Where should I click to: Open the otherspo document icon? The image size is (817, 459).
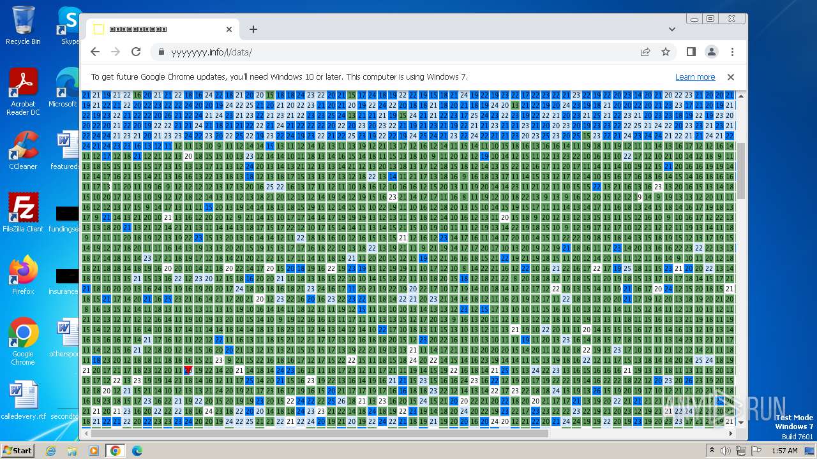[x=66, y=338]
